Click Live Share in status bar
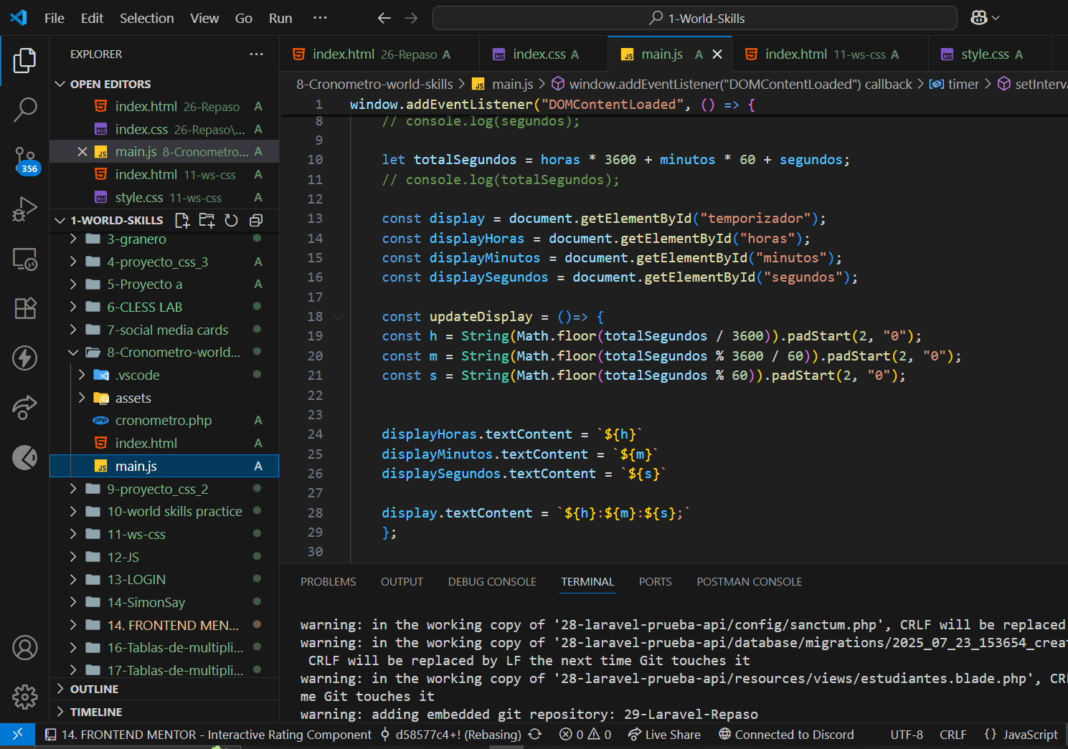This screenshot has height=749, width=1068. click(664, 735)
